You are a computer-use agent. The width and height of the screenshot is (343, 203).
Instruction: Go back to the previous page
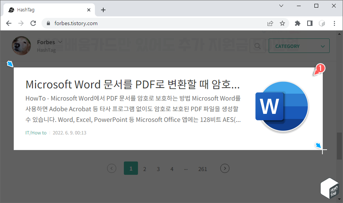pos(9,23)
